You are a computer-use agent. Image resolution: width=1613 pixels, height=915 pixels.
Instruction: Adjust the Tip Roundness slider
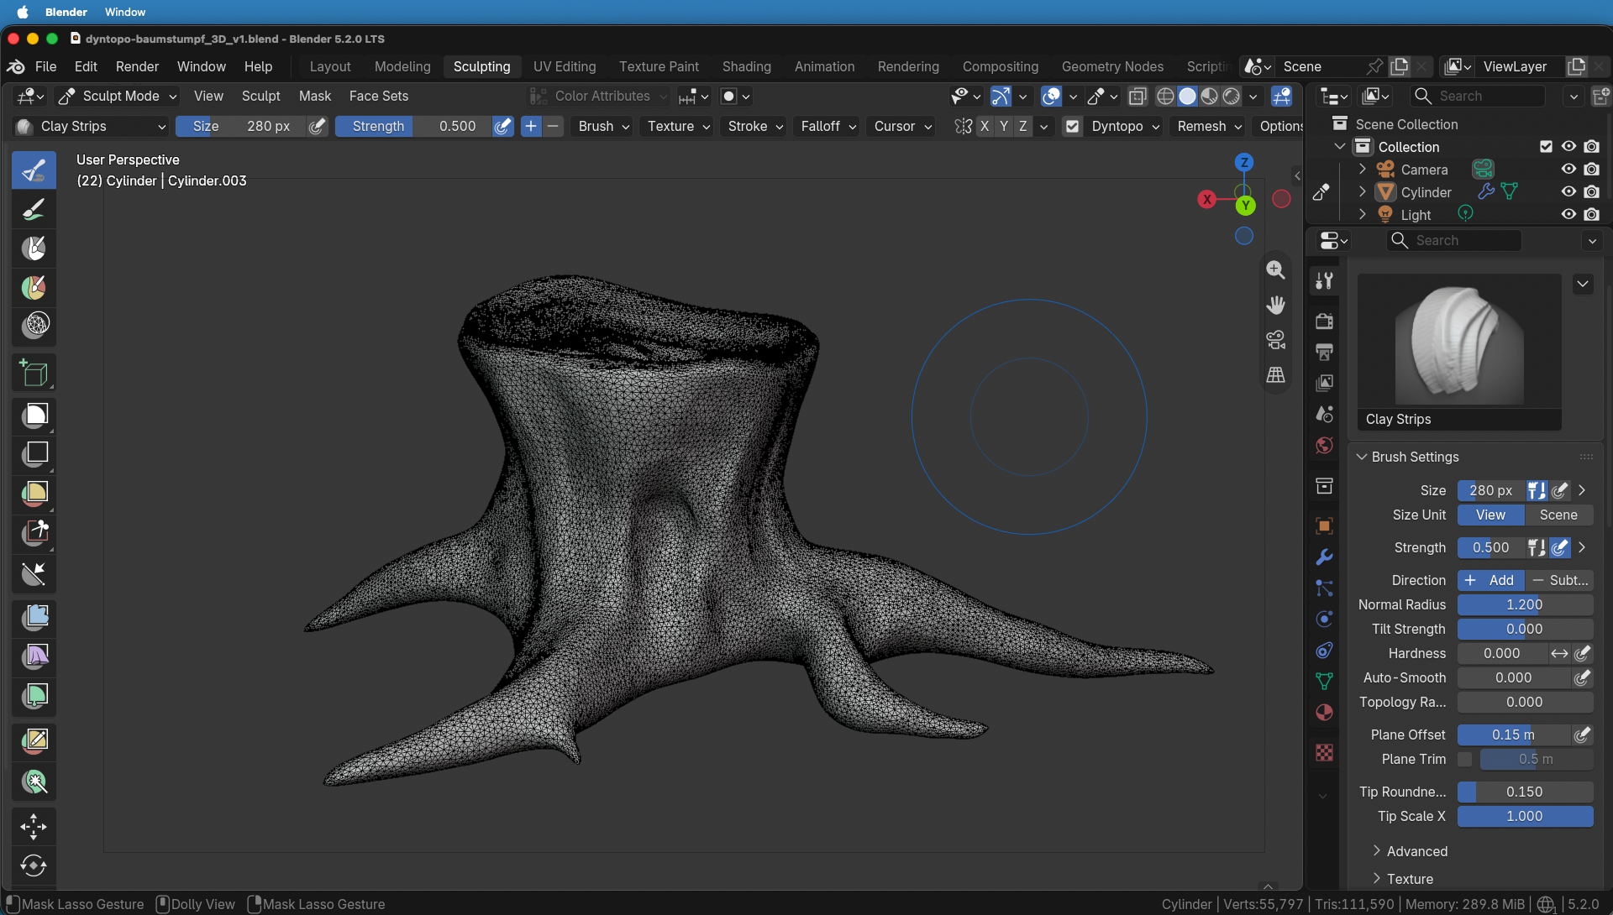(x=1525, y=792)
